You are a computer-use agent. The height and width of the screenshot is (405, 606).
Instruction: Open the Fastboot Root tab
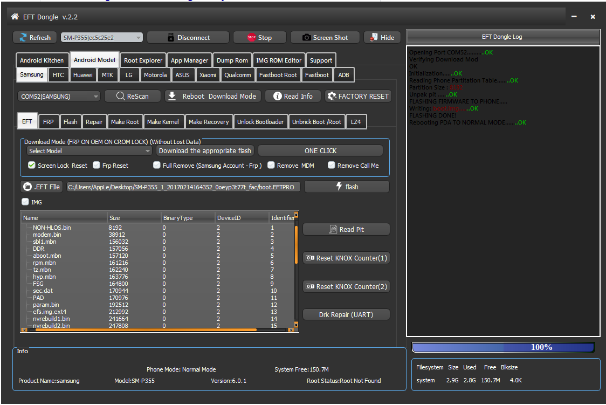[278, 75]
